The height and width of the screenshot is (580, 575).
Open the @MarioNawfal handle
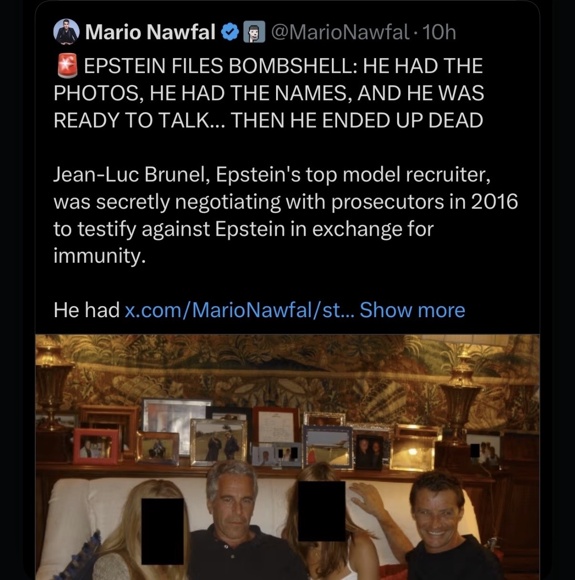(x=340, y=32)
